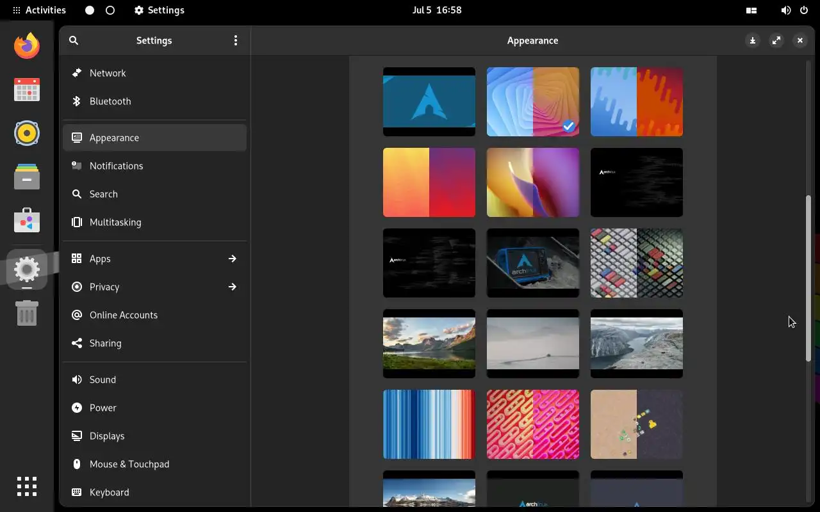The image size is (820, 512).
Task: Click the Notifications bell icon
Action: tap(77, 166)
